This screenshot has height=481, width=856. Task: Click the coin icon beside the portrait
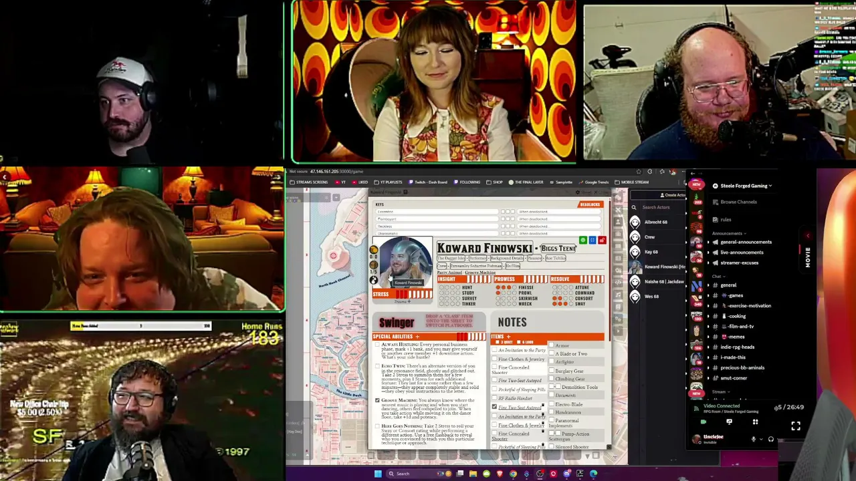coord(374,250)
